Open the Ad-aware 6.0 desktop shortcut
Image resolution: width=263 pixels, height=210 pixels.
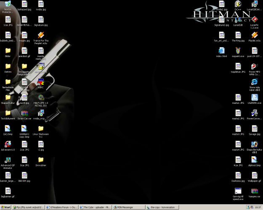point(8,144)
